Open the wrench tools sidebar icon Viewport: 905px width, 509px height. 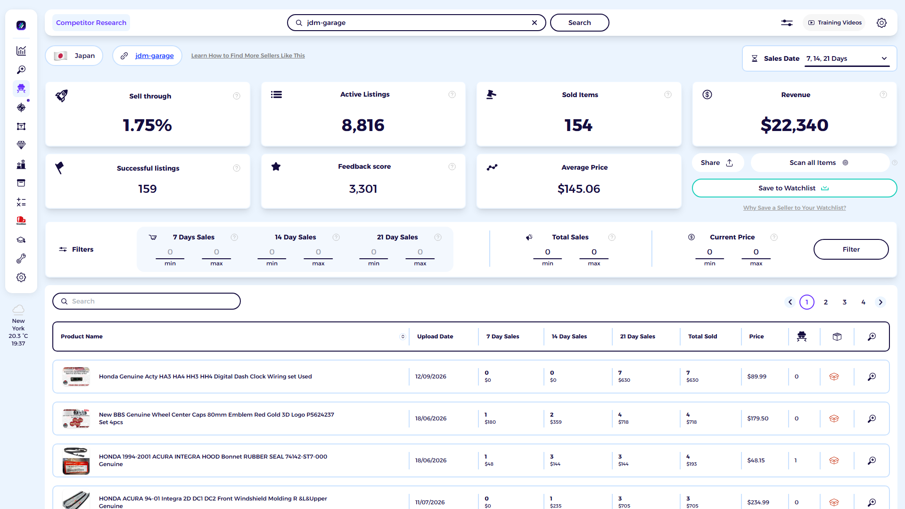[x=21, y=259]
